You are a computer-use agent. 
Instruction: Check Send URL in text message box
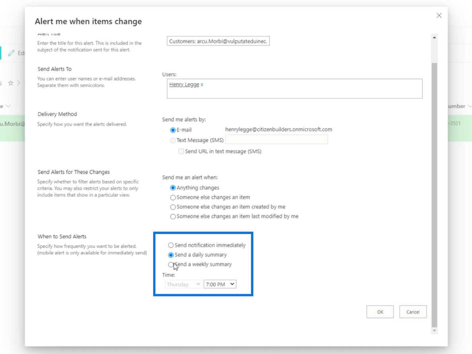(x=181, y=151)
